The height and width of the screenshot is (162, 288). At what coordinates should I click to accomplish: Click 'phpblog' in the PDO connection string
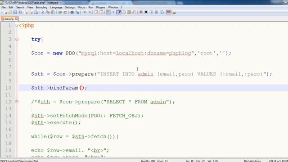point(180,53)
